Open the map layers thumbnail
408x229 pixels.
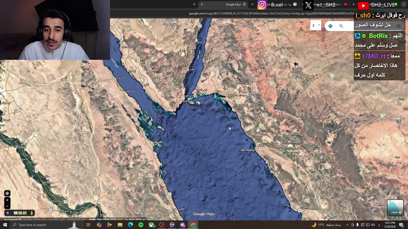(395, 207)
